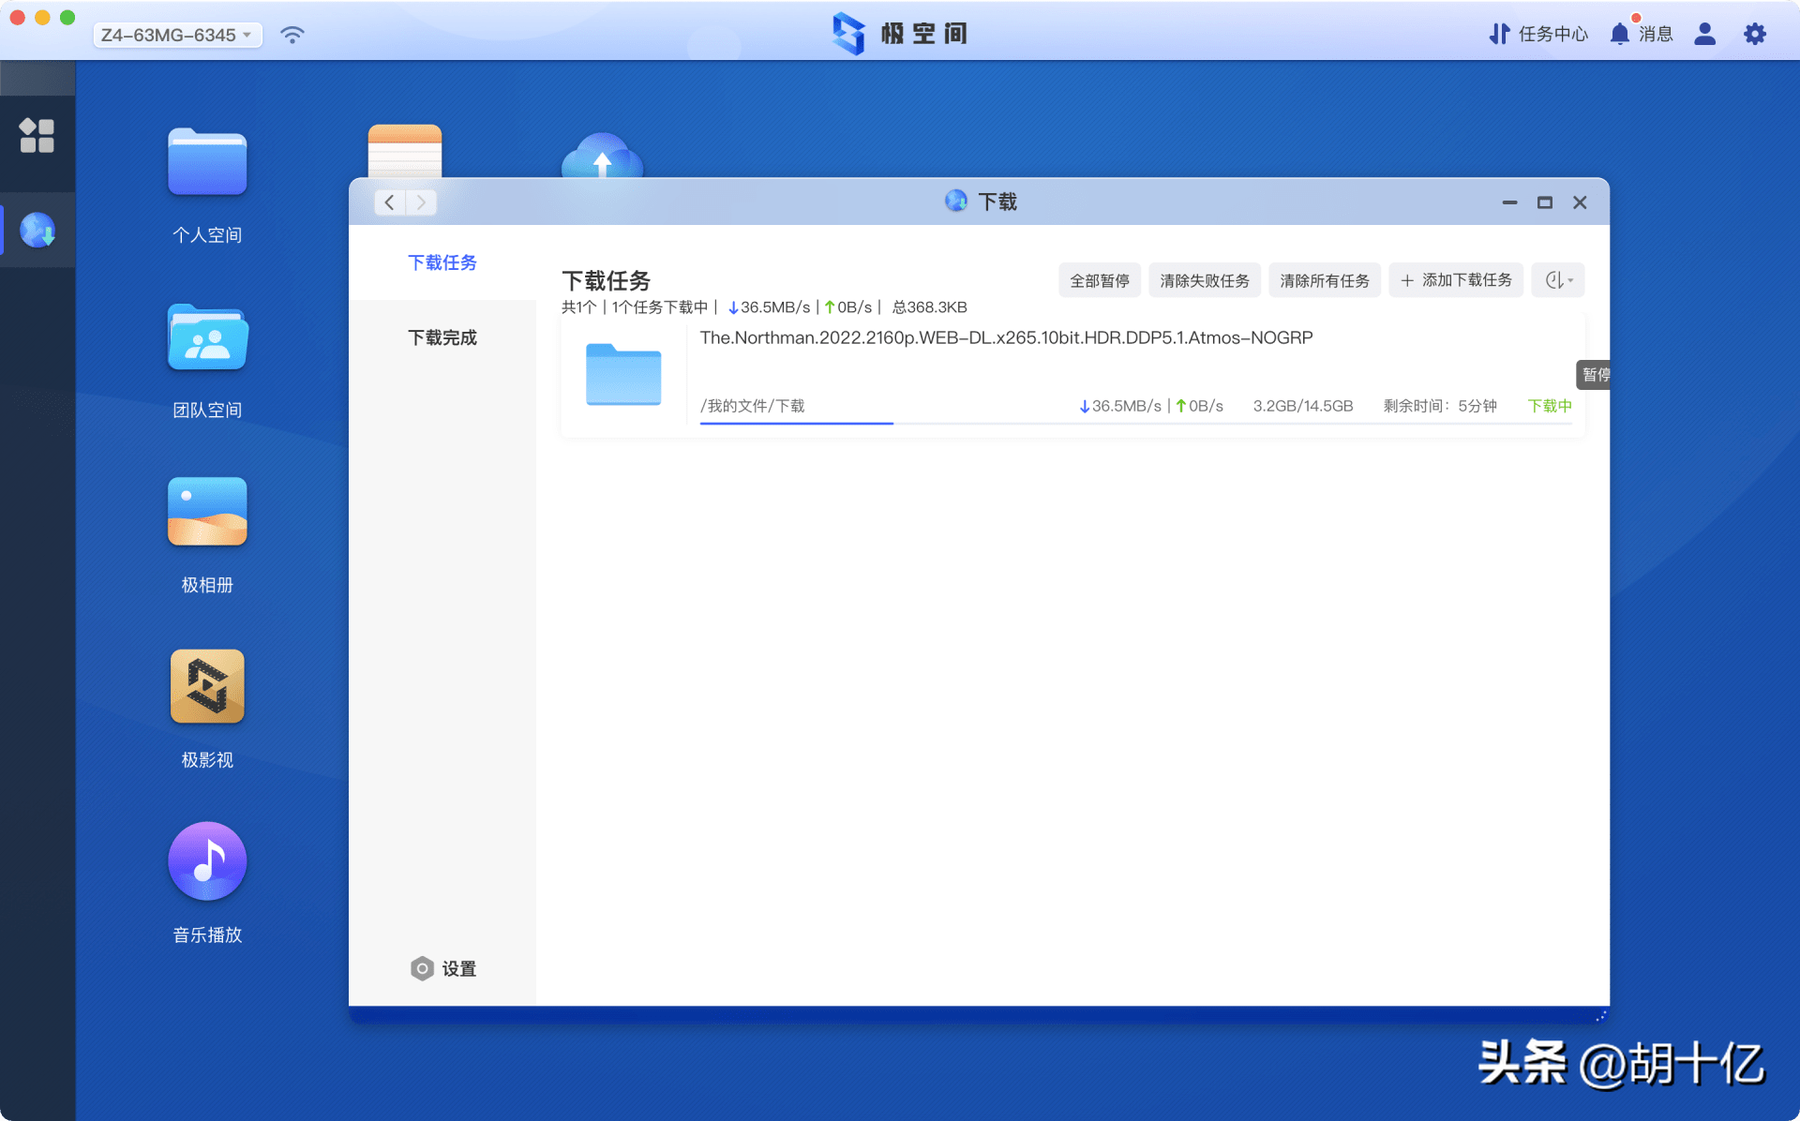Screen dimensions: 1800x1121
Task: Close the 下载 window
Action: tap(1580, 202)
